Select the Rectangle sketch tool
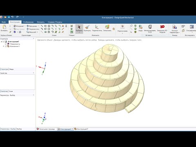196x147 pixels. [45, 26]
